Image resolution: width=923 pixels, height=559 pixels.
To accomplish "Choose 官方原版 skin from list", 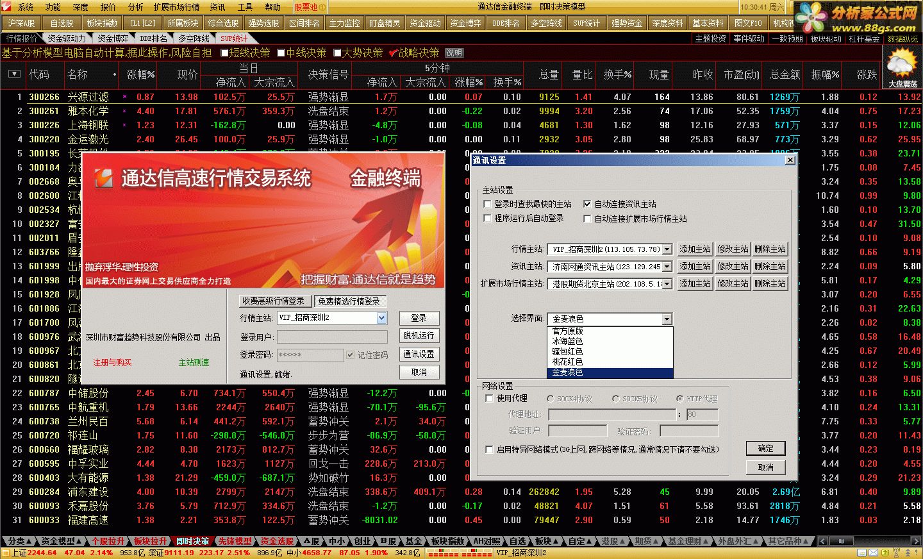I will [610, 331].
